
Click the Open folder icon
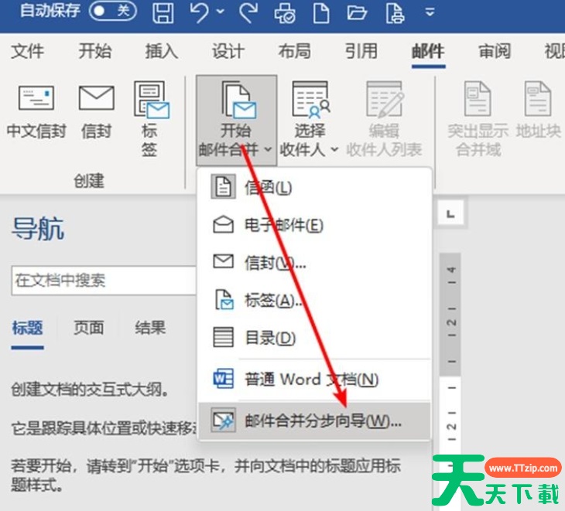(x=356, y=12)
